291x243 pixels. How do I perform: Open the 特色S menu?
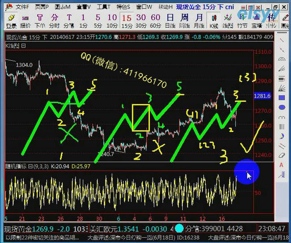[123, 7]
